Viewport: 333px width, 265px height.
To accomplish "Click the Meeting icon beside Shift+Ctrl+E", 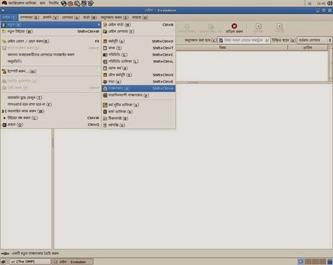I will pos(105,82).
